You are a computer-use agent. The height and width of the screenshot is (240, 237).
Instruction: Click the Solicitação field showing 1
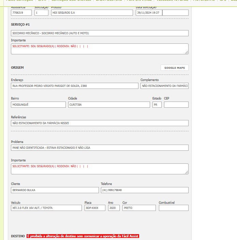(41, 13)
